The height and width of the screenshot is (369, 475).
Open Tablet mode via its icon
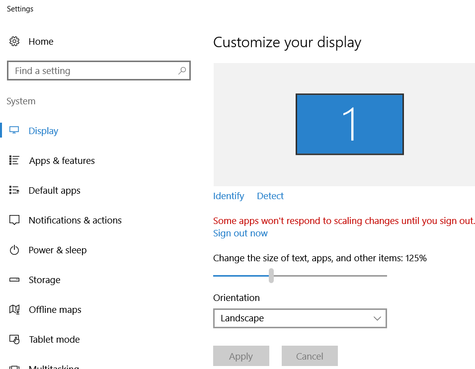tap(15, 339)
